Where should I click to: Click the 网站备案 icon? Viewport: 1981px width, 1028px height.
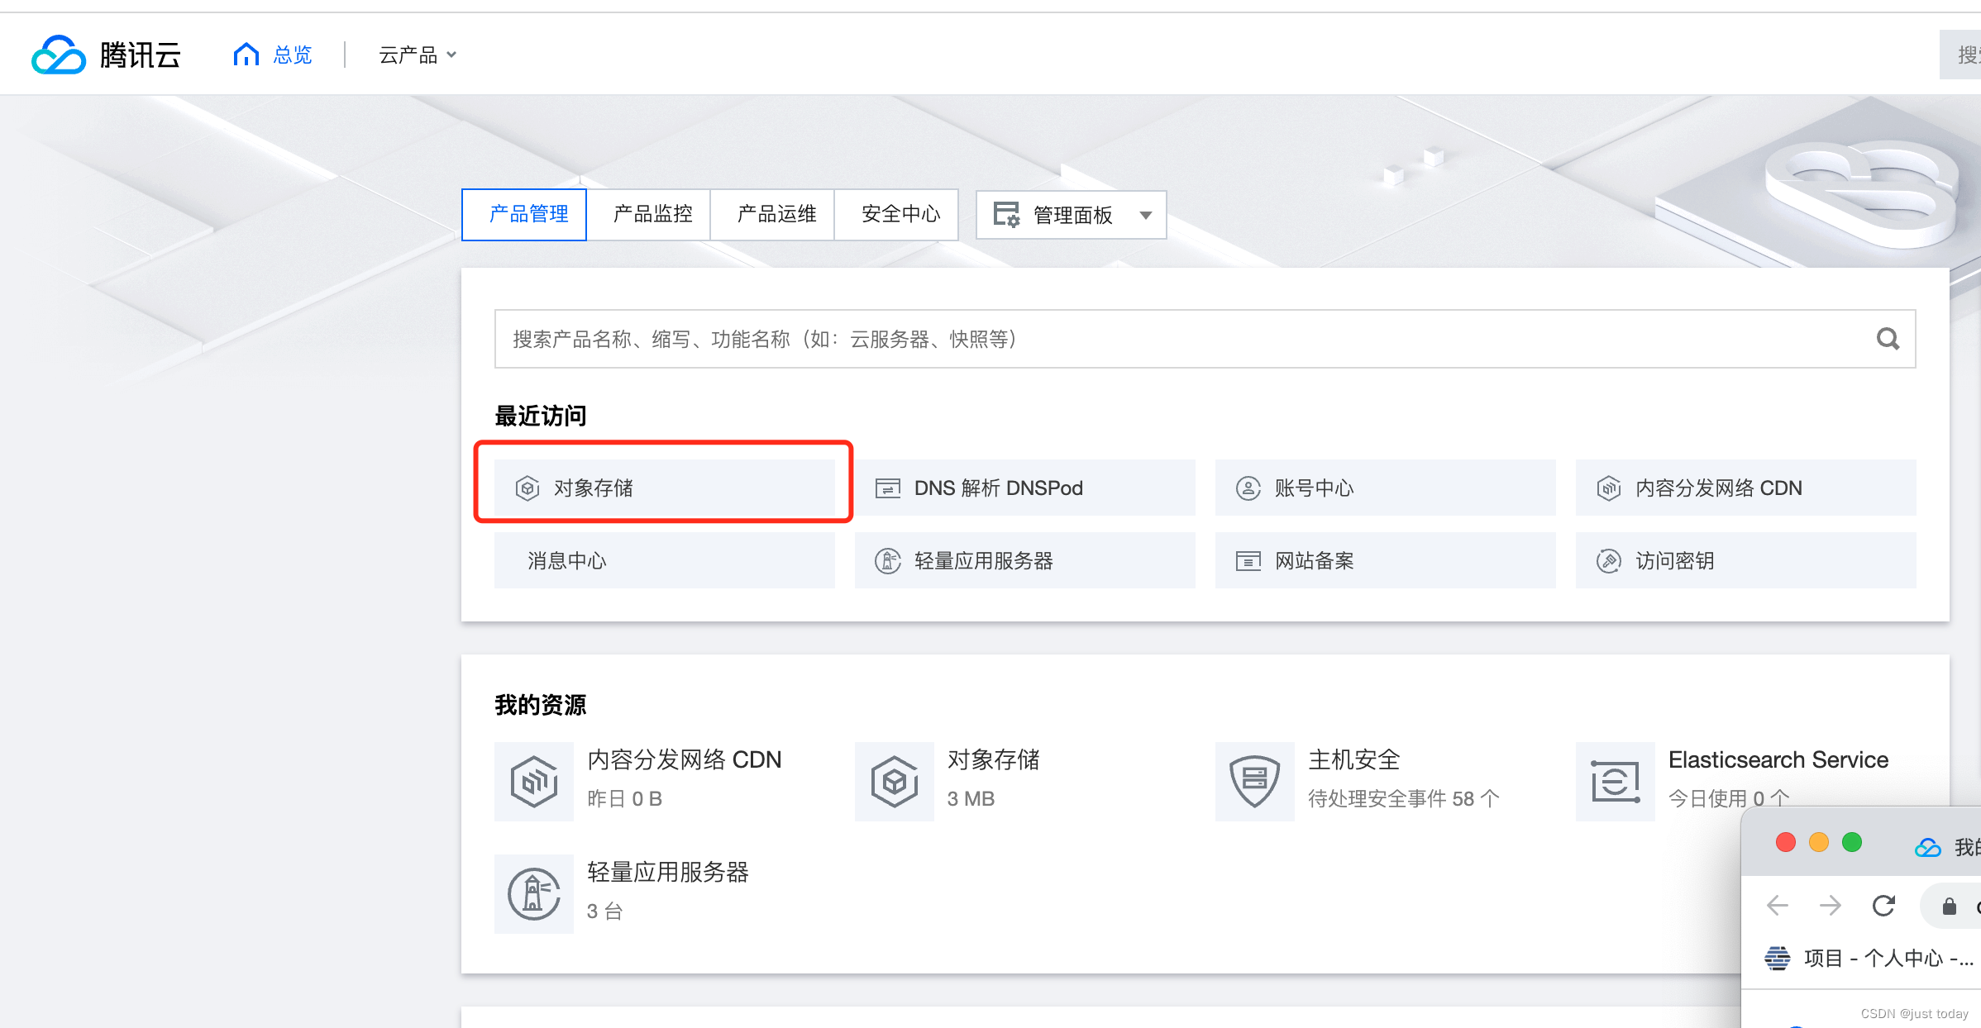pos(1248,561)
